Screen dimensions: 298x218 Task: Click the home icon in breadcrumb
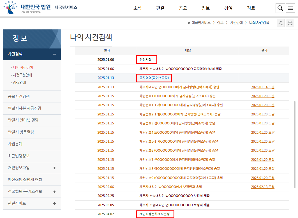189,23
